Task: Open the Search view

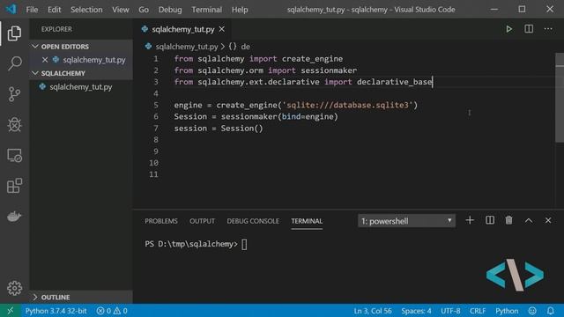Action: (x=14, y=63)
